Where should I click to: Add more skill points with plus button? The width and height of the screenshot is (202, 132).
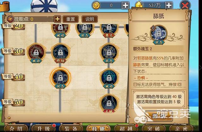click(x=57, y=19)
